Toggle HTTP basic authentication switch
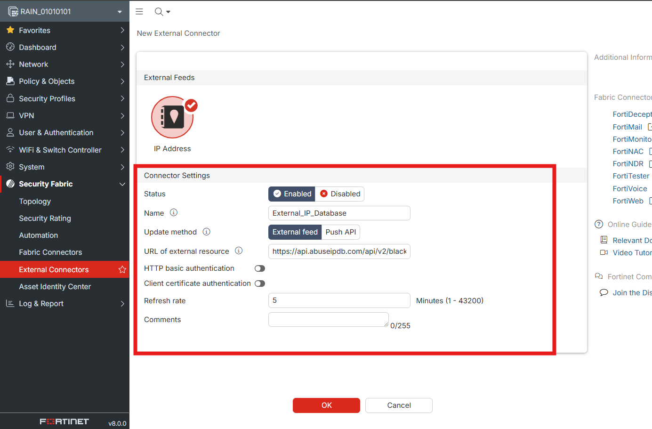 [x=260, y=268]
